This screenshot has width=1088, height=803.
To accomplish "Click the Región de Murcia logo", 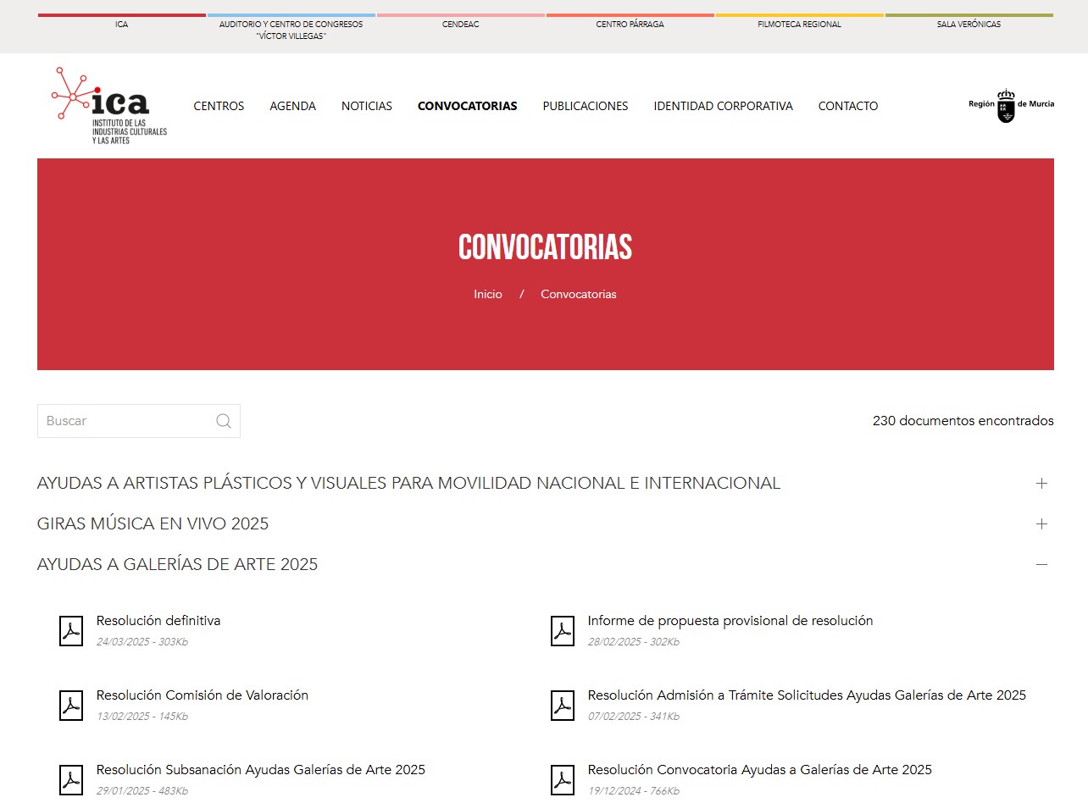I will 1011,105.
